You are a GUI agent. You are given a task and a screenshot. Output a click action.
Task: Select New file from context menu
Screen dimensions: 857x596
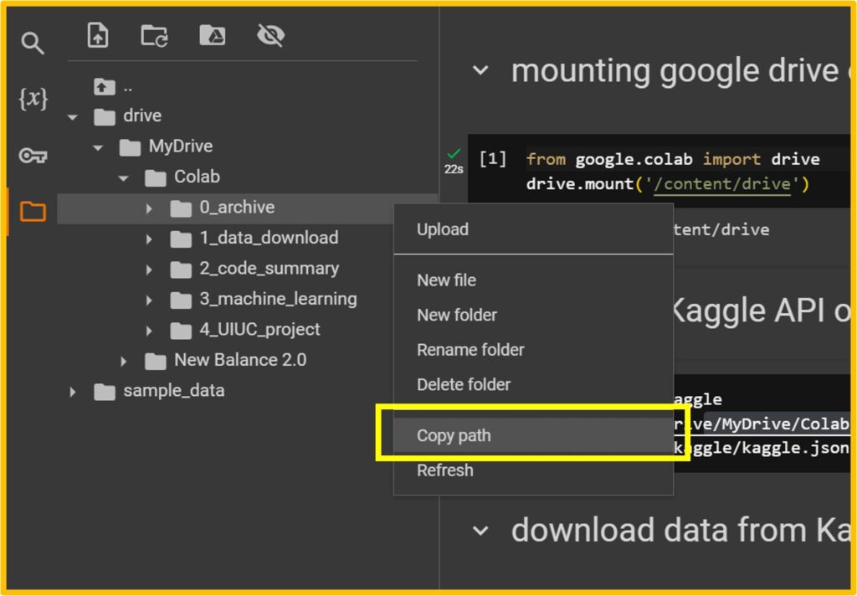[x=446, y=280]
